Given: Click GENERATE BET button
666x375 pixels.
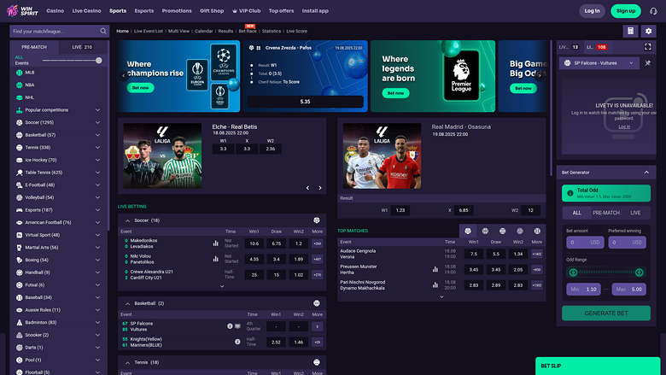Looking at the screenshot, I should 606,313.
